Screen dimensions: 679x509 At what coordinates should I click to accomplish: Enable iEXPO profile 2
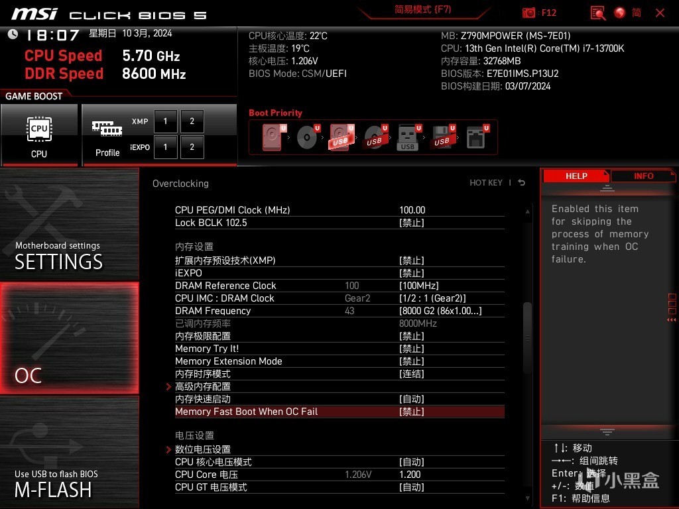coord(192,147)
